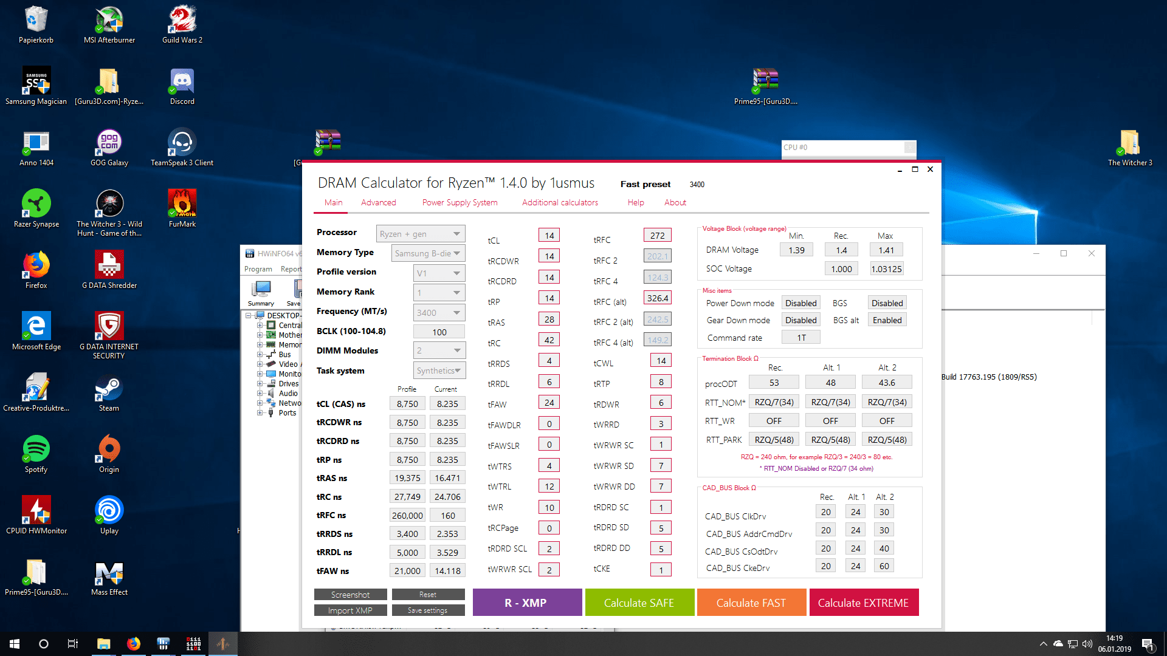Expand the Drives tree node
This screenshot has height=656, width=1167.
coord(260,384)
